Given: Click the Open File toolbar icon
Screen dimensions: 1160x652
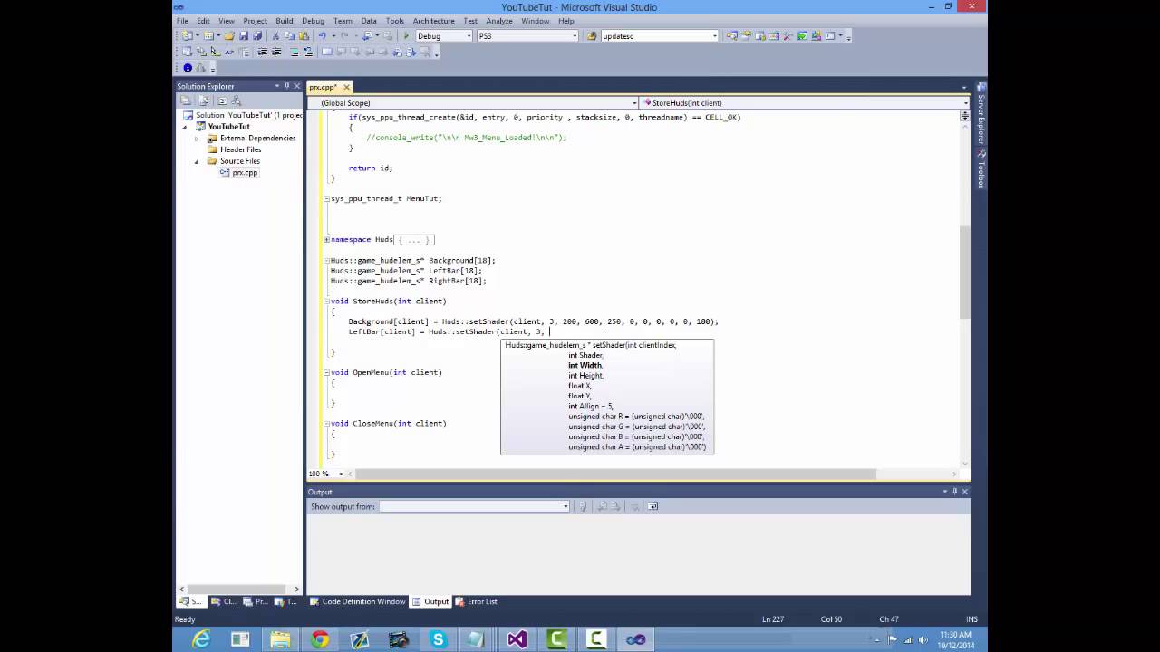Looking at the screenshot, I should tap(229, 36).
